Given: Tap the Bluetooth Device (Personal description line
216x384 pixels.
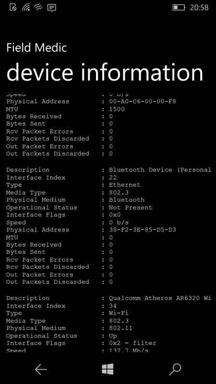Looking at the screenshot, I should tap(108, 170).
